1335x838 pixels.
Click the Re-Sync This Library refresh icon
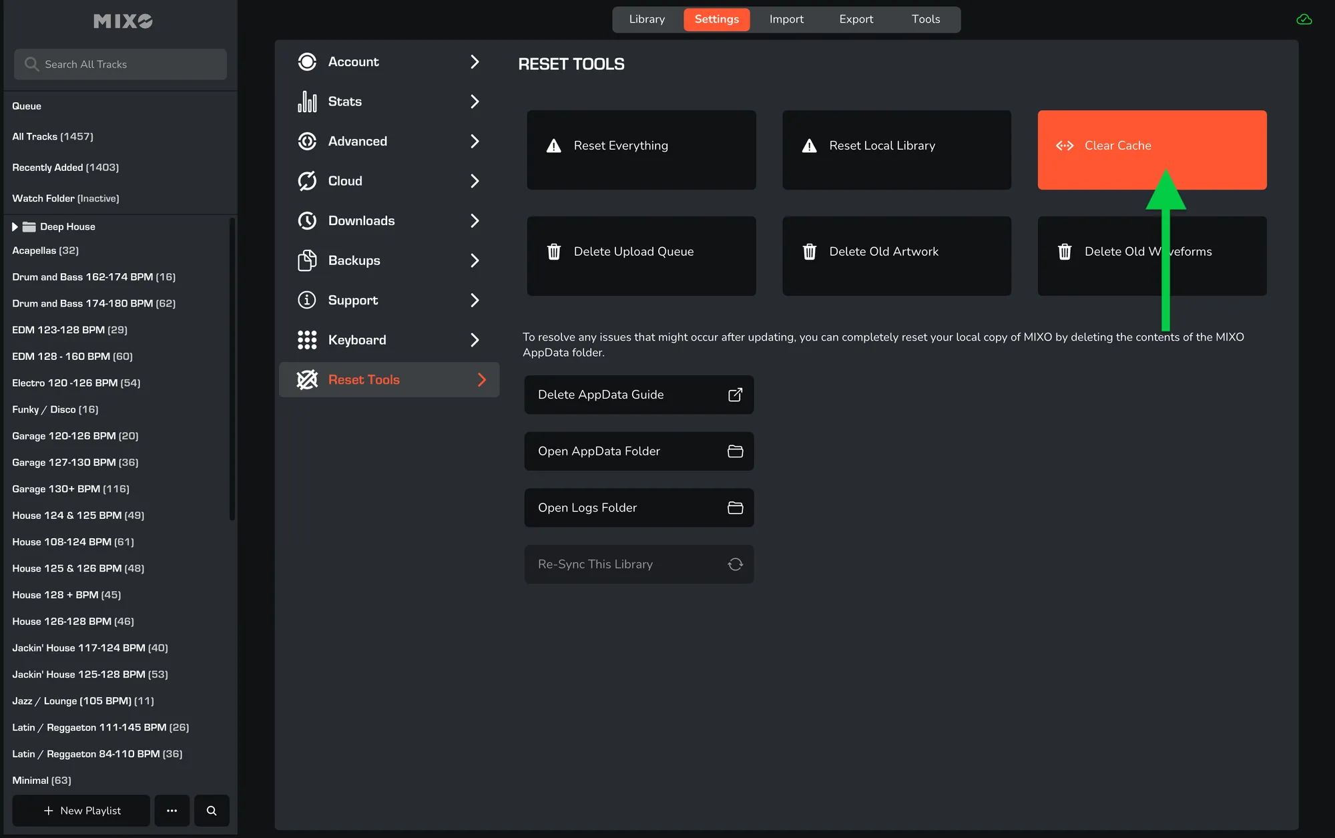735,564
